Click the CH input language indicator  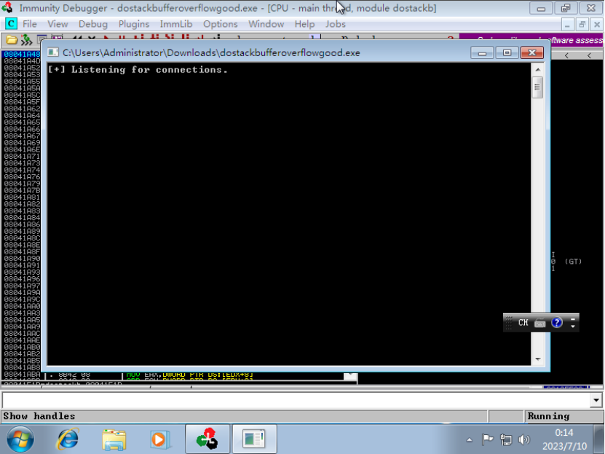[x=523, y=322]
